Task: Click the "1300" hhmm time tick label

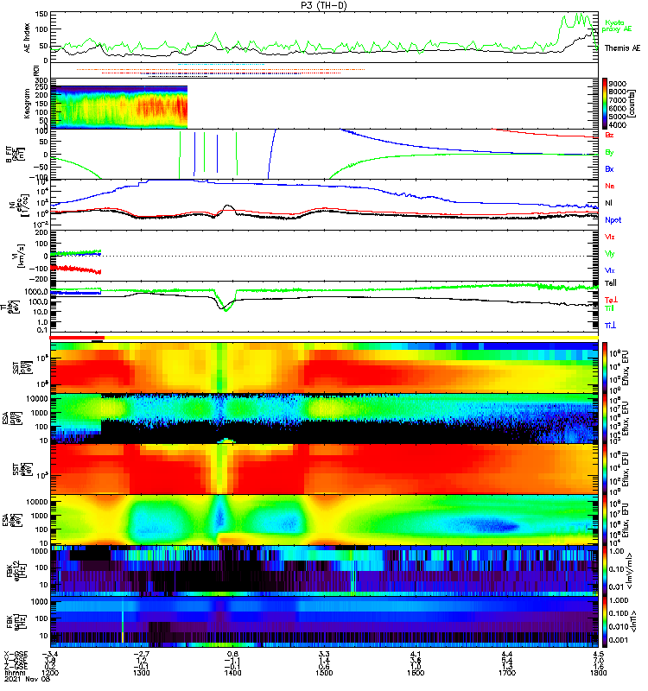Action: (141, 673)
